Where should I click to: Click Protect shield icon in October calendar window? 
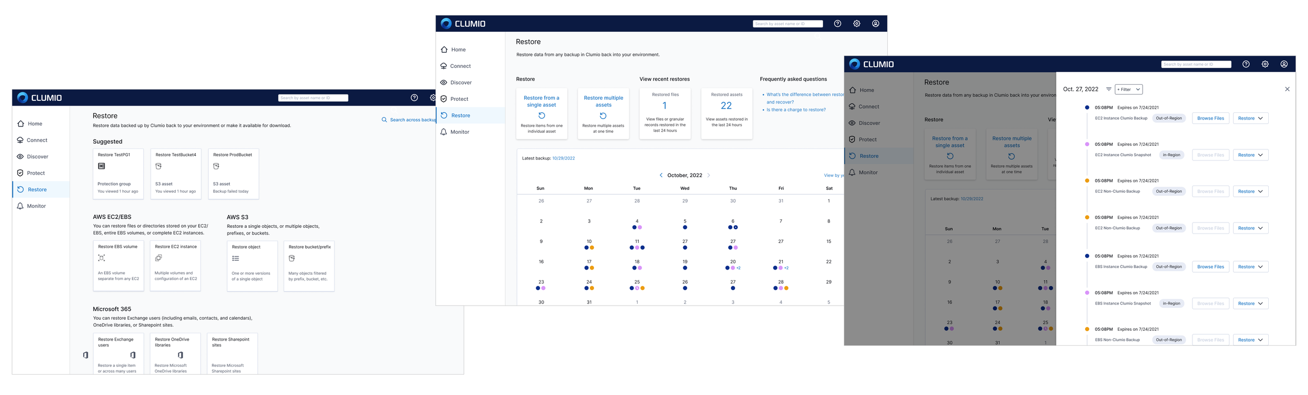[444, 99]
